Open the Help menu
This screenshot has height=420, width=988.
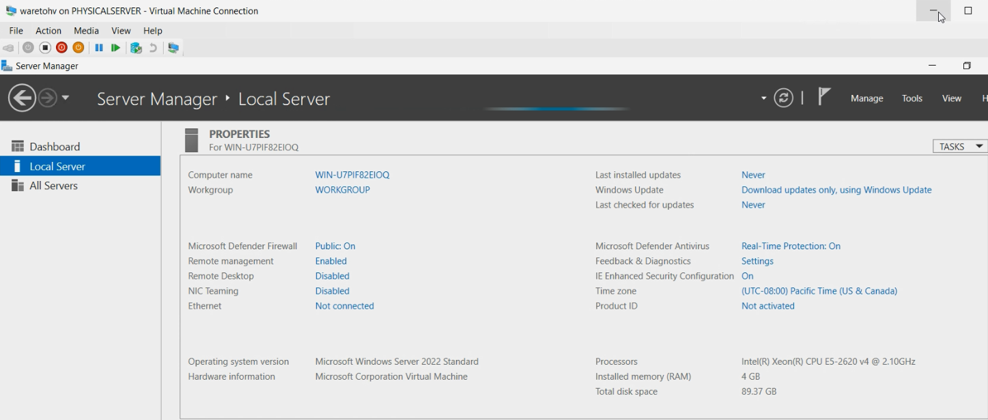tap(153, 31)
